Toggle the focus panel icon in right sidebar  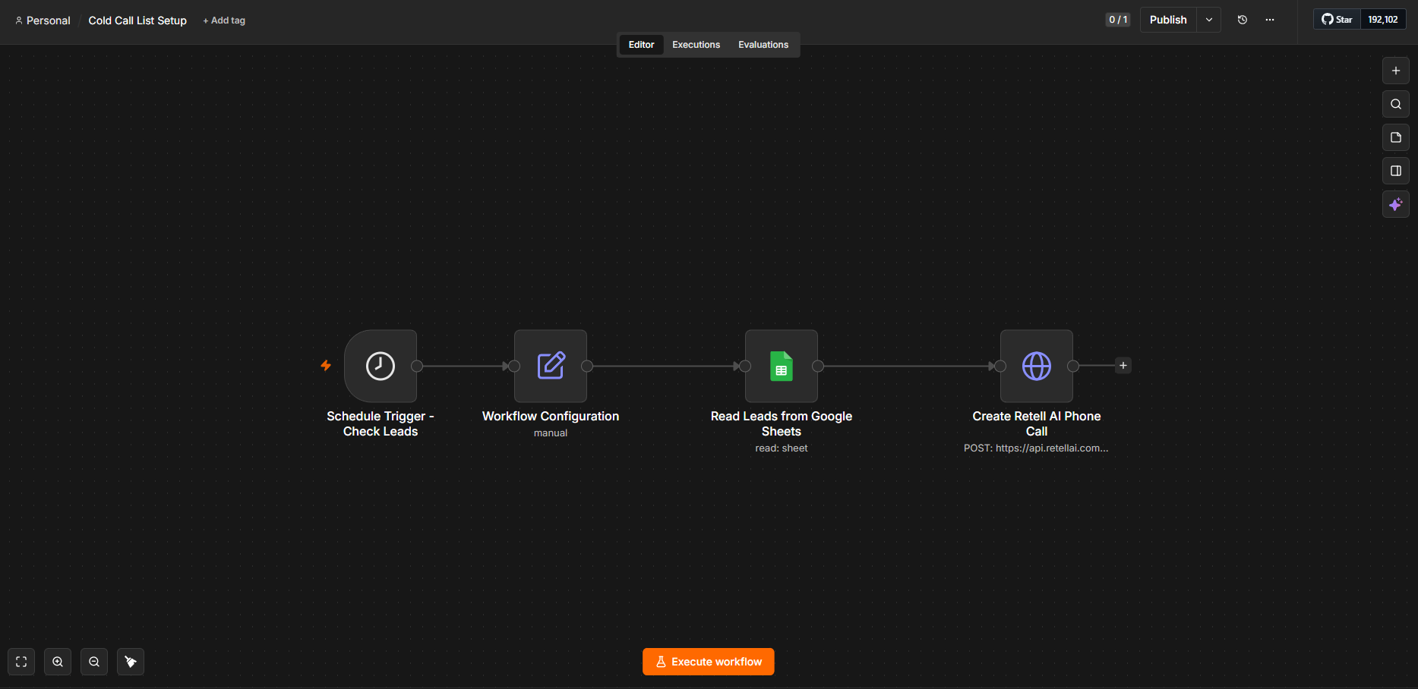(x=1396, y=171)
